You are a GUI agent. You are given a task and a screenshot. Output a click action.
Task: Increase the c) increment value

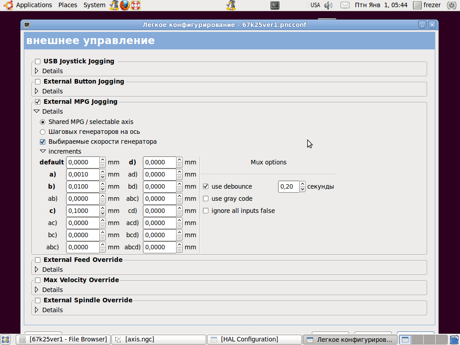point(102,208)
